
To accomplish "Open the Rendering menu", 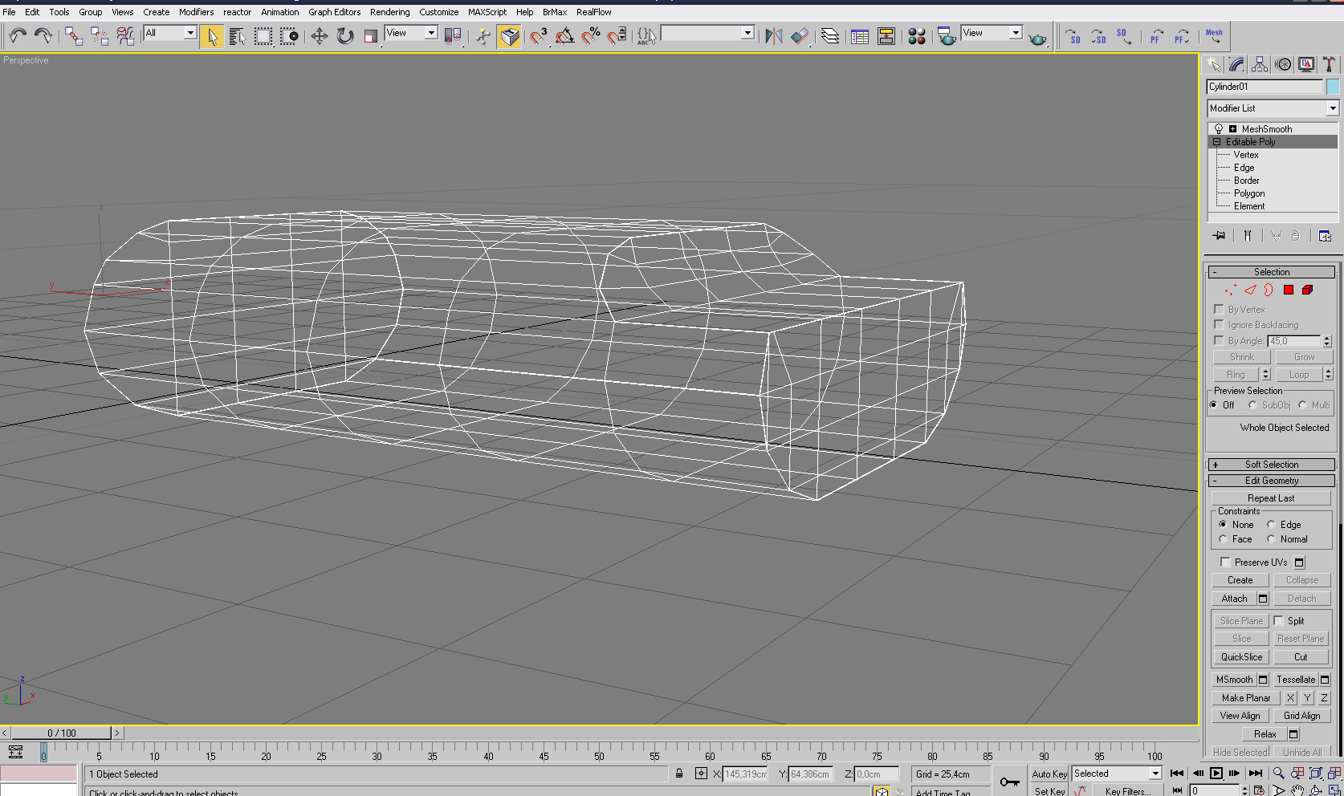I will click(389, 12).
